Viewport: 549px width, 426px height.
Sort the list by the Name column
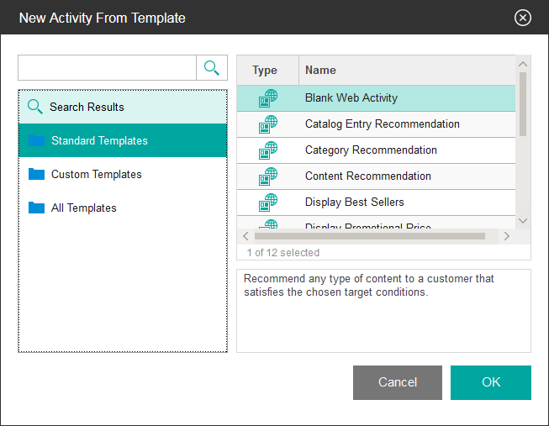pos(320,71)
